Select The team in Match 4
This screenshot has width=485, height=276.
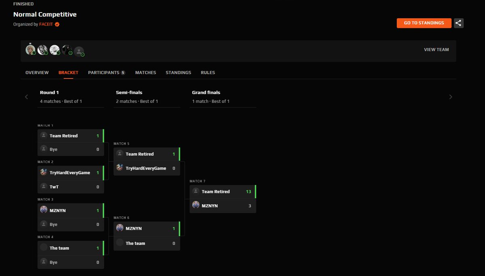(x=70, y=248)
